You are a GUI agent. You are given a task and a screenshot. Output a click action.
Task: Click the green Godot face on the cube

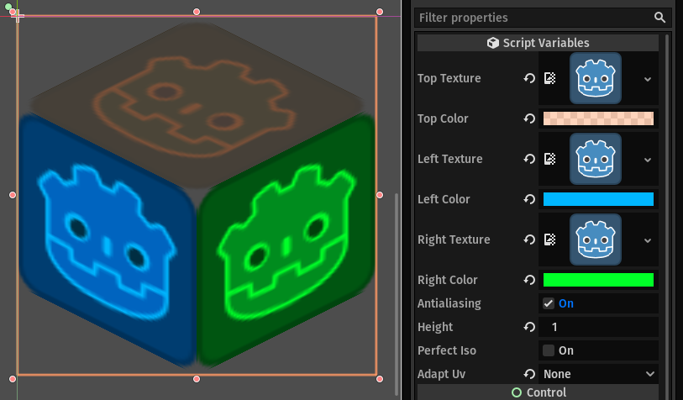click(286, 242)
